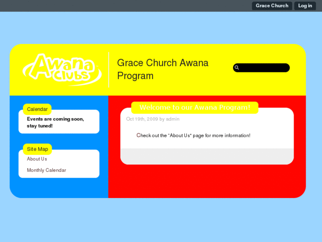This screenshot has width=322, height=242.
Task: Click the Check out the About Us sentence
Action: click(194, 135)
